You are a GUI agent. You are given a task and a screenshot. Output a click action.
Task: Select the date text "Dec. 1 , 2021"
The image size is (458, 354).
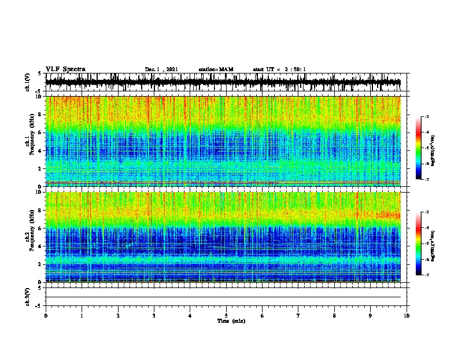161,69
